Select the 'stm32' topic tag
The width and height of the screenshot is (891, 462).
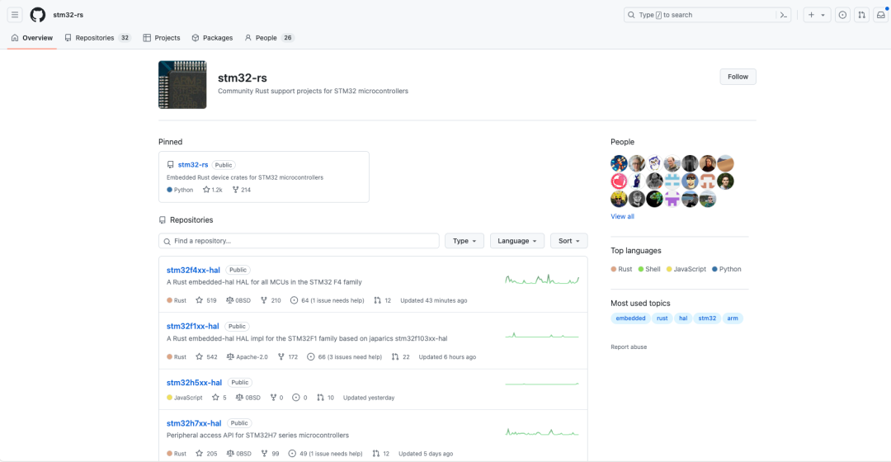click(x=707, y=318)
